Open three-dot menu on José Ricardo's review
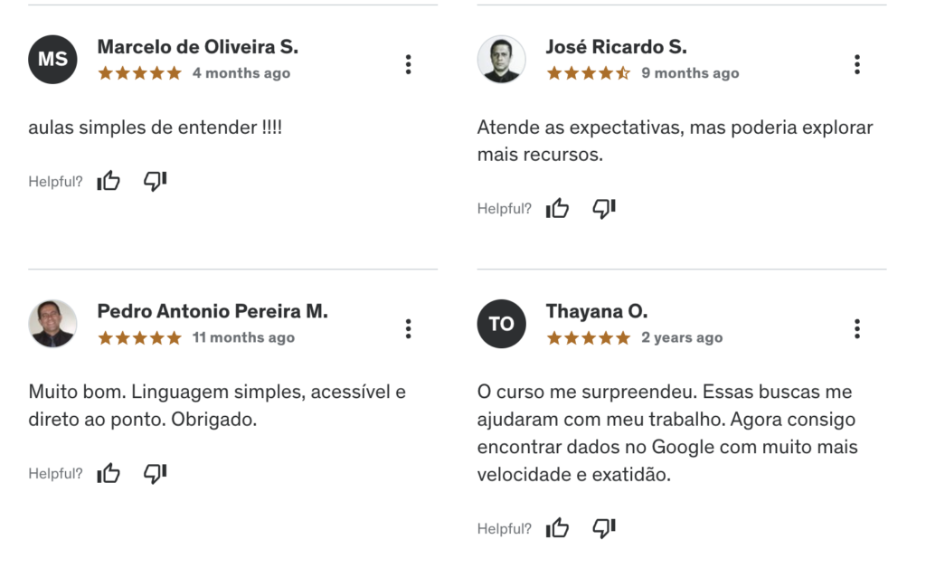Viewport: 926px width, 568px height. coord(857,64)
